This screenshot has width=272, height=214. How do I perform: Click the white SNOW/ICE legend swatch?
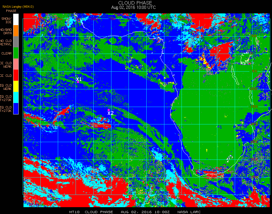[x=16, y=19]
